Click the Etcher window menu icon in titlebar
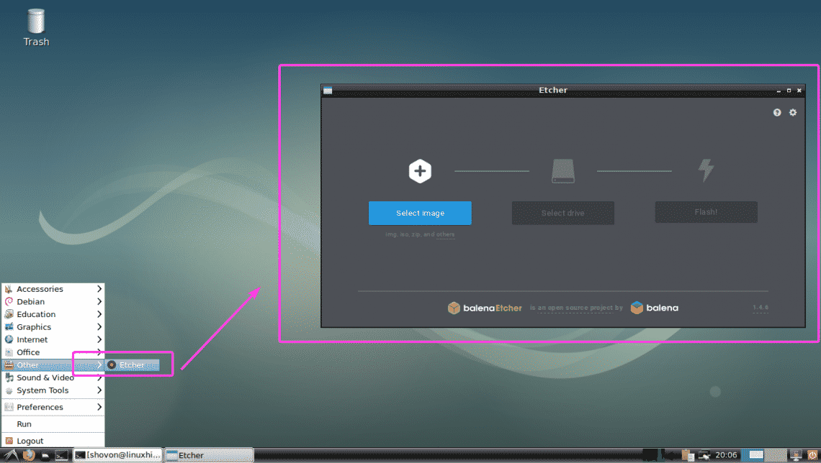The image size is (821, 463). [x=328, y=91]
